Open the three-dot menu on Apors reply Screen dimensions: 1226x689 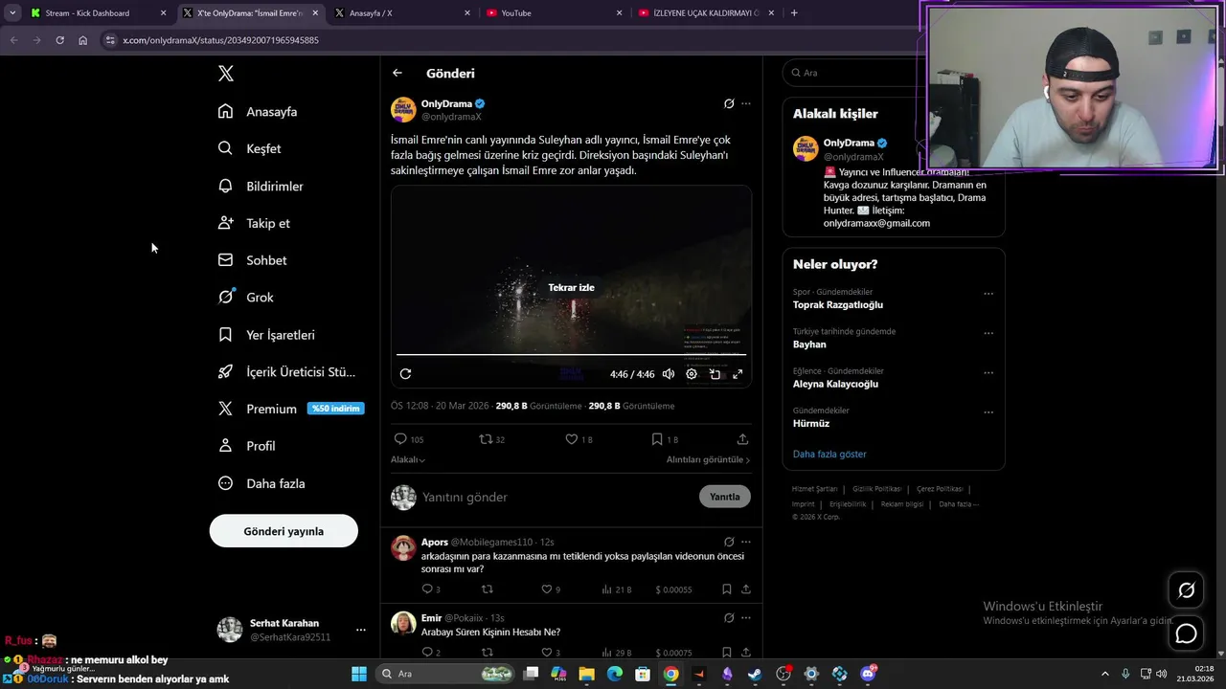pyautogui.click(x=746, y=542)
